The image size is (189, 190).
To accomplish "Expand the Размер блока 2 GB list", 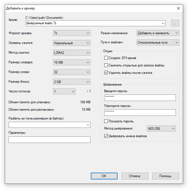I will (71, 82).
